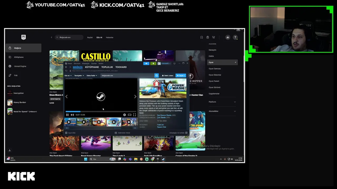Select the Editör filter option
The height and width of the screenshot is (189, 337).
211,56
